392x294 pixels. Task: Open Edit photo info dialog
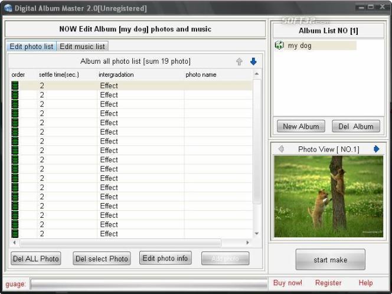pyautogui.click(x=165, y=258)
